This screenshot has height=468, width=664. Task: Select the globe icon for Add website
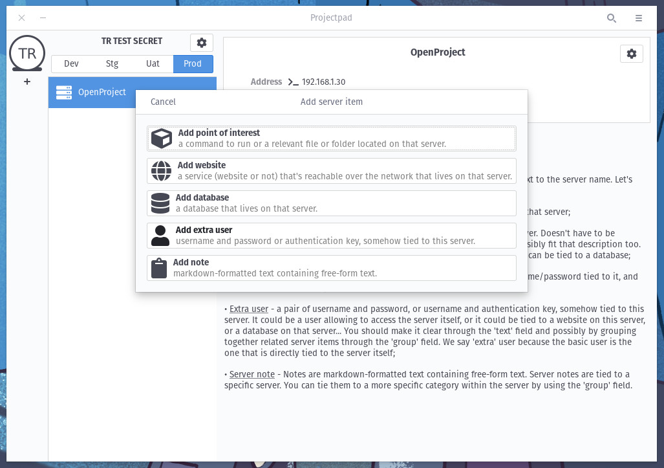tap(160, 170)
